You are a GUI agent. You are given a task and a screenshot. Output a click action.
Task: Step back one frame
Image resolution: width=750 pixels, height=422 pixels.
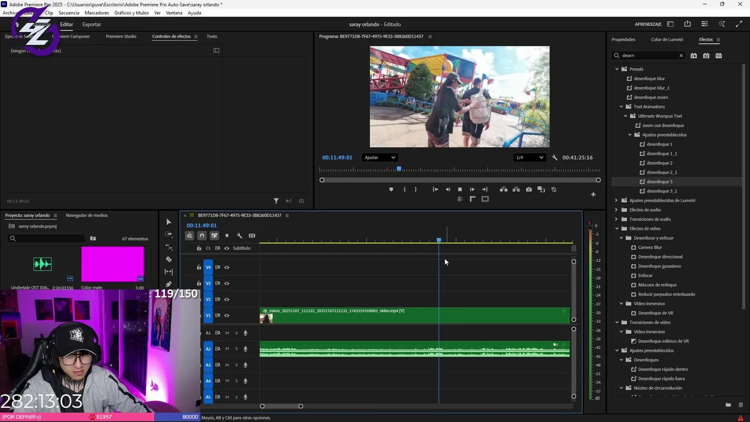click(448, 189)
